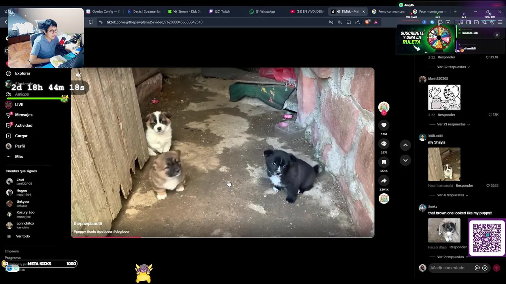Switch to the Twitch tab
This screenshot has width=506, height=284.
click(x=226, y=11)
